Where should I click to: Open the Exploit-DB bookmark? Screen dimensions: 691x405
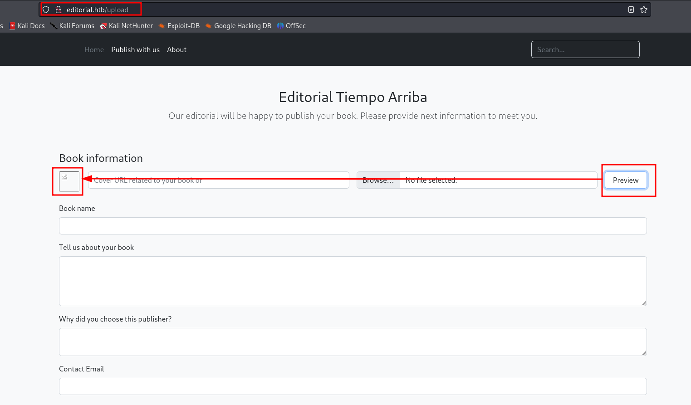(x=179, y=26)
